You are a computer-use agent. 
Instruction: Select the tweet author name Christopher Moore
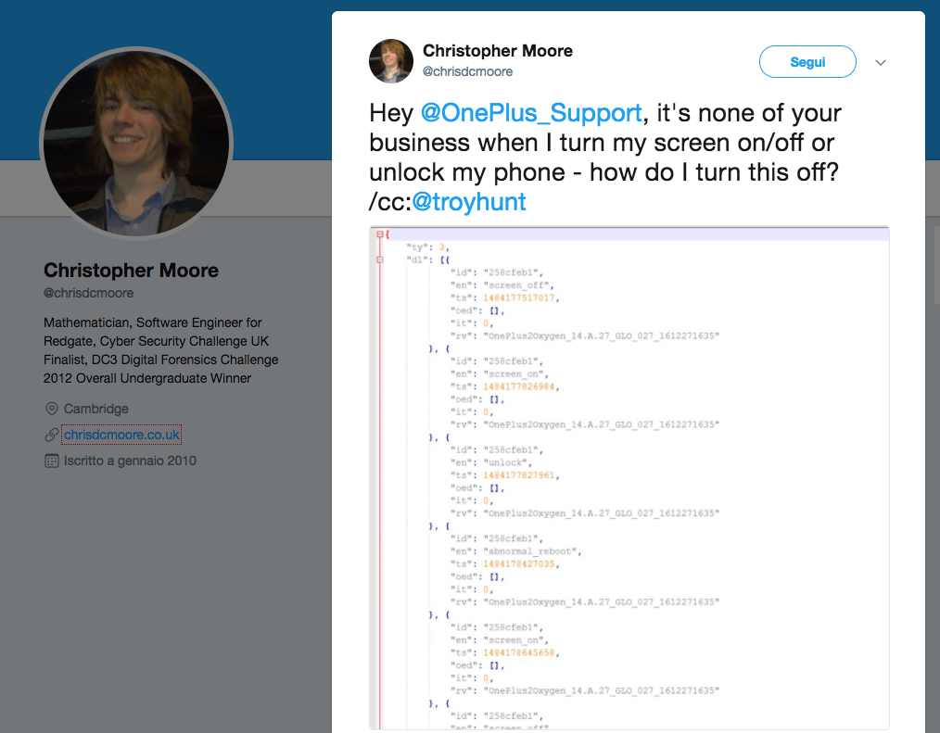[x=498, y=50]
